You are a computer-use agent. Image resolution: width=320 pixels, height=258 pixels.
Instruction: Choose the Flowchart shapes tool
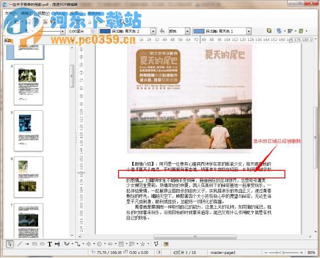tap(121, 244)
